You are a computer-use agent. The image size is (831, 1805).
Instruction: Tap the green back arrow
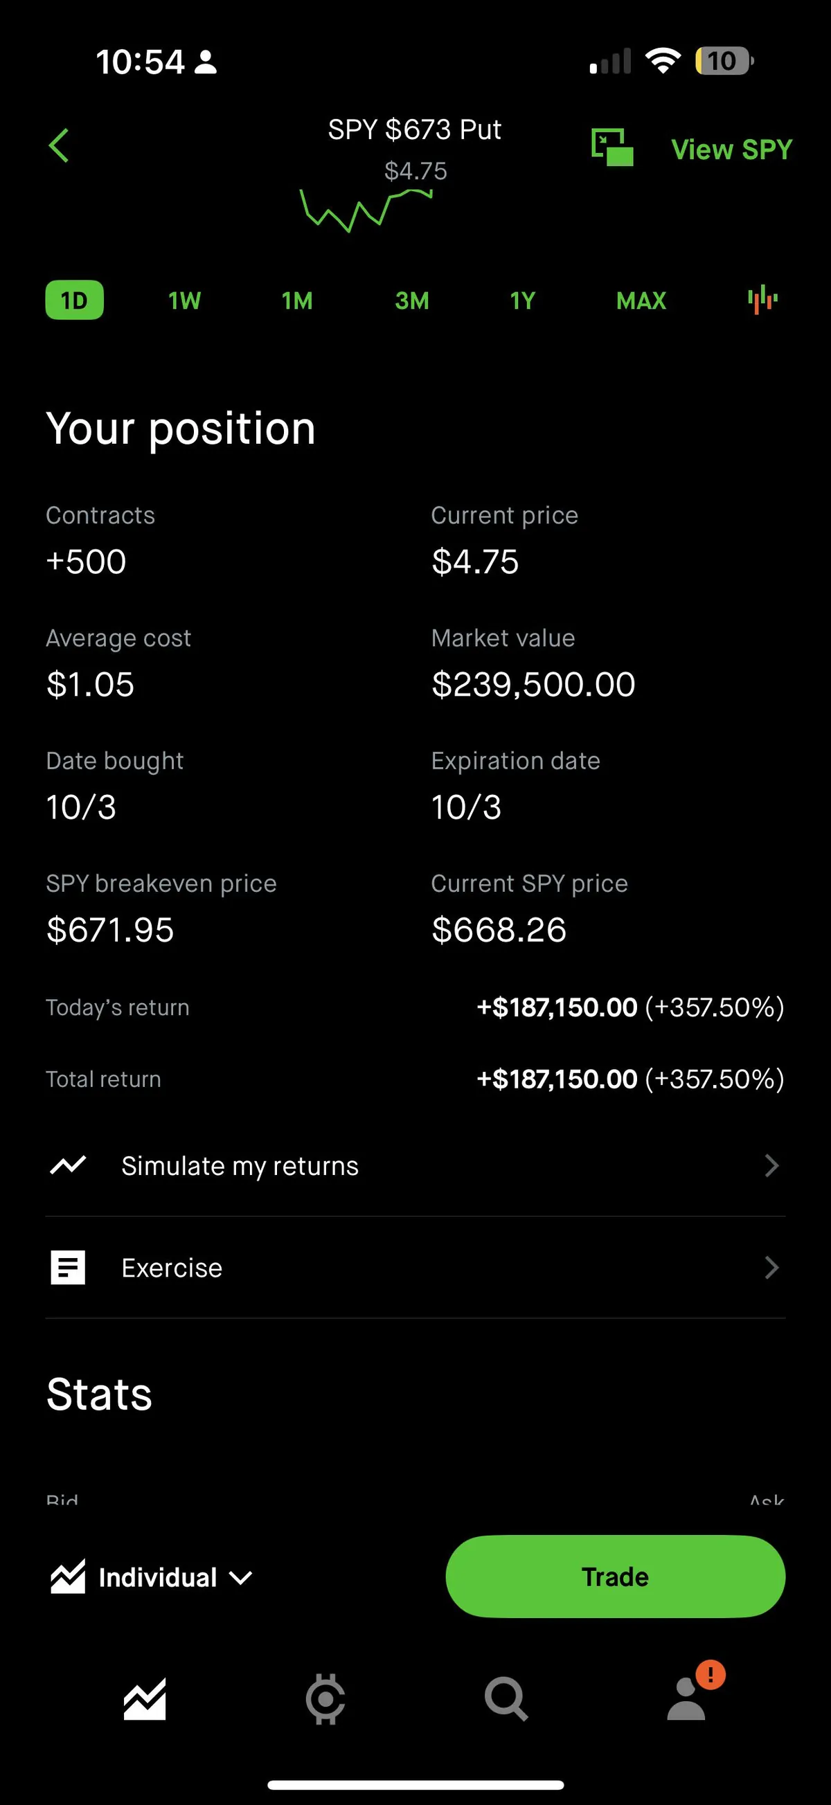(60, 146)
